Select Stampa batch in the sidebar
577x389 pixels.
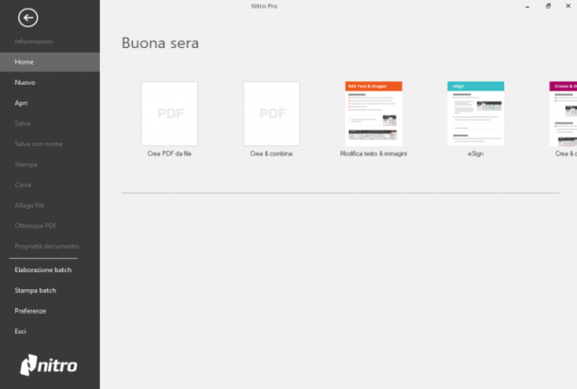(50, 290)
